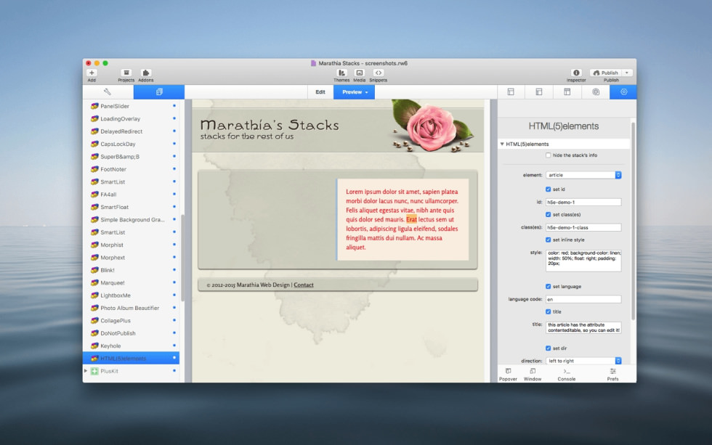Select the HTML(5)elements page
Image resolution: width=712 pixels, height=445 pixels.
pyautogui.click(x=131, y=359)
